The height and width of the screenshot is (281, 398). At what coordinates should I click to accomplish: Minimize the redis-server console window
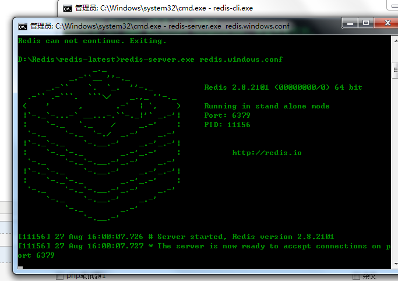pos(350,23)
